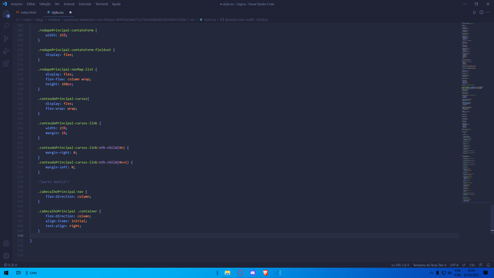Switch keyboard language POR PTB2
The height and width of the screenshot is (278, 494).
coord(457,273)
